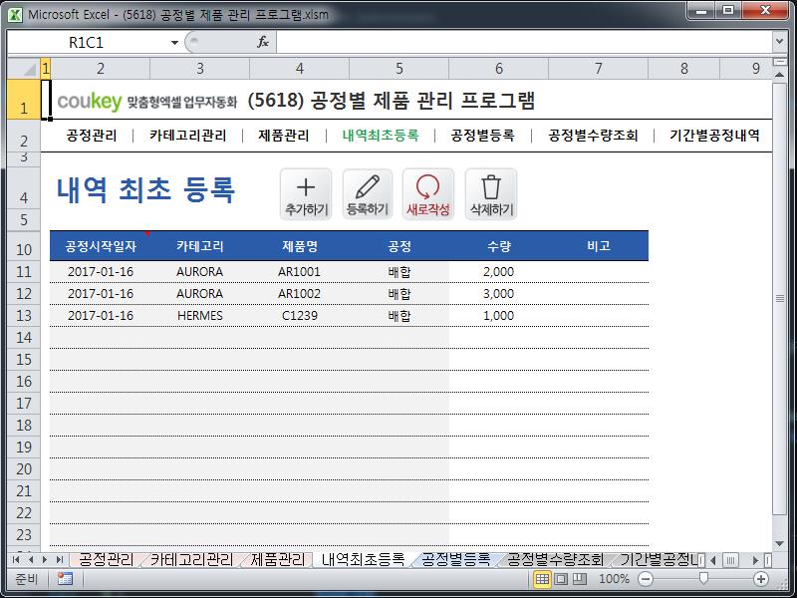Click the 공정시작일자 column header
Viewport: 797px width, 598px height.
[x=101, y=246]
